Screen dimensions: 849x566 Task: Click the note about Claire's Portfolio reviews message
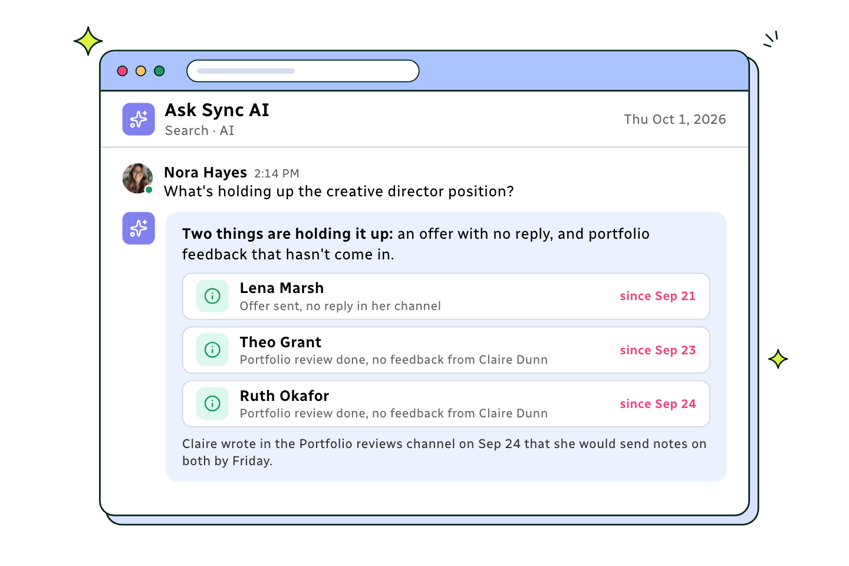[444, 452]
